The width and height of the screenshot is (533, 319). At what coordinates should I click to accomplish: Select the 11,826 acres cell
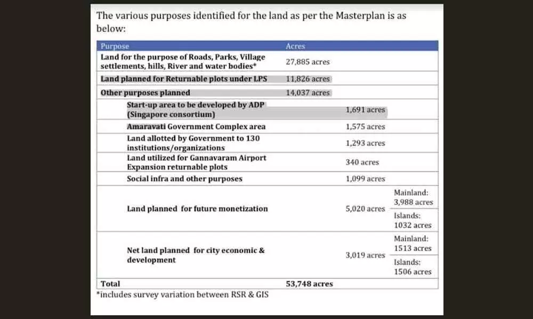tap(308, 79)
